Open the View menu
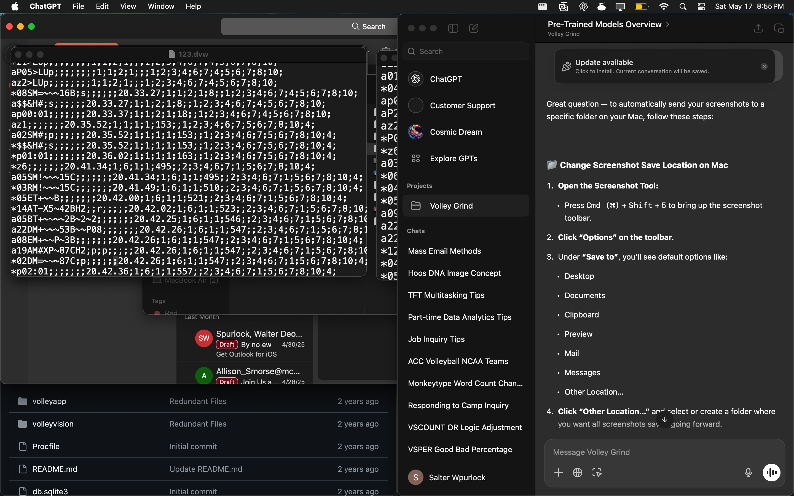 [128, 6]
